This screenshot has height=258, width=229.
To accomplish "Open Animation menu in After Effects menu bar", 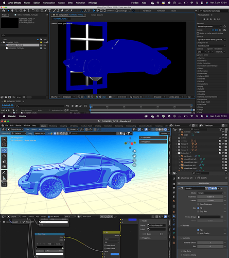I will 80,3.
